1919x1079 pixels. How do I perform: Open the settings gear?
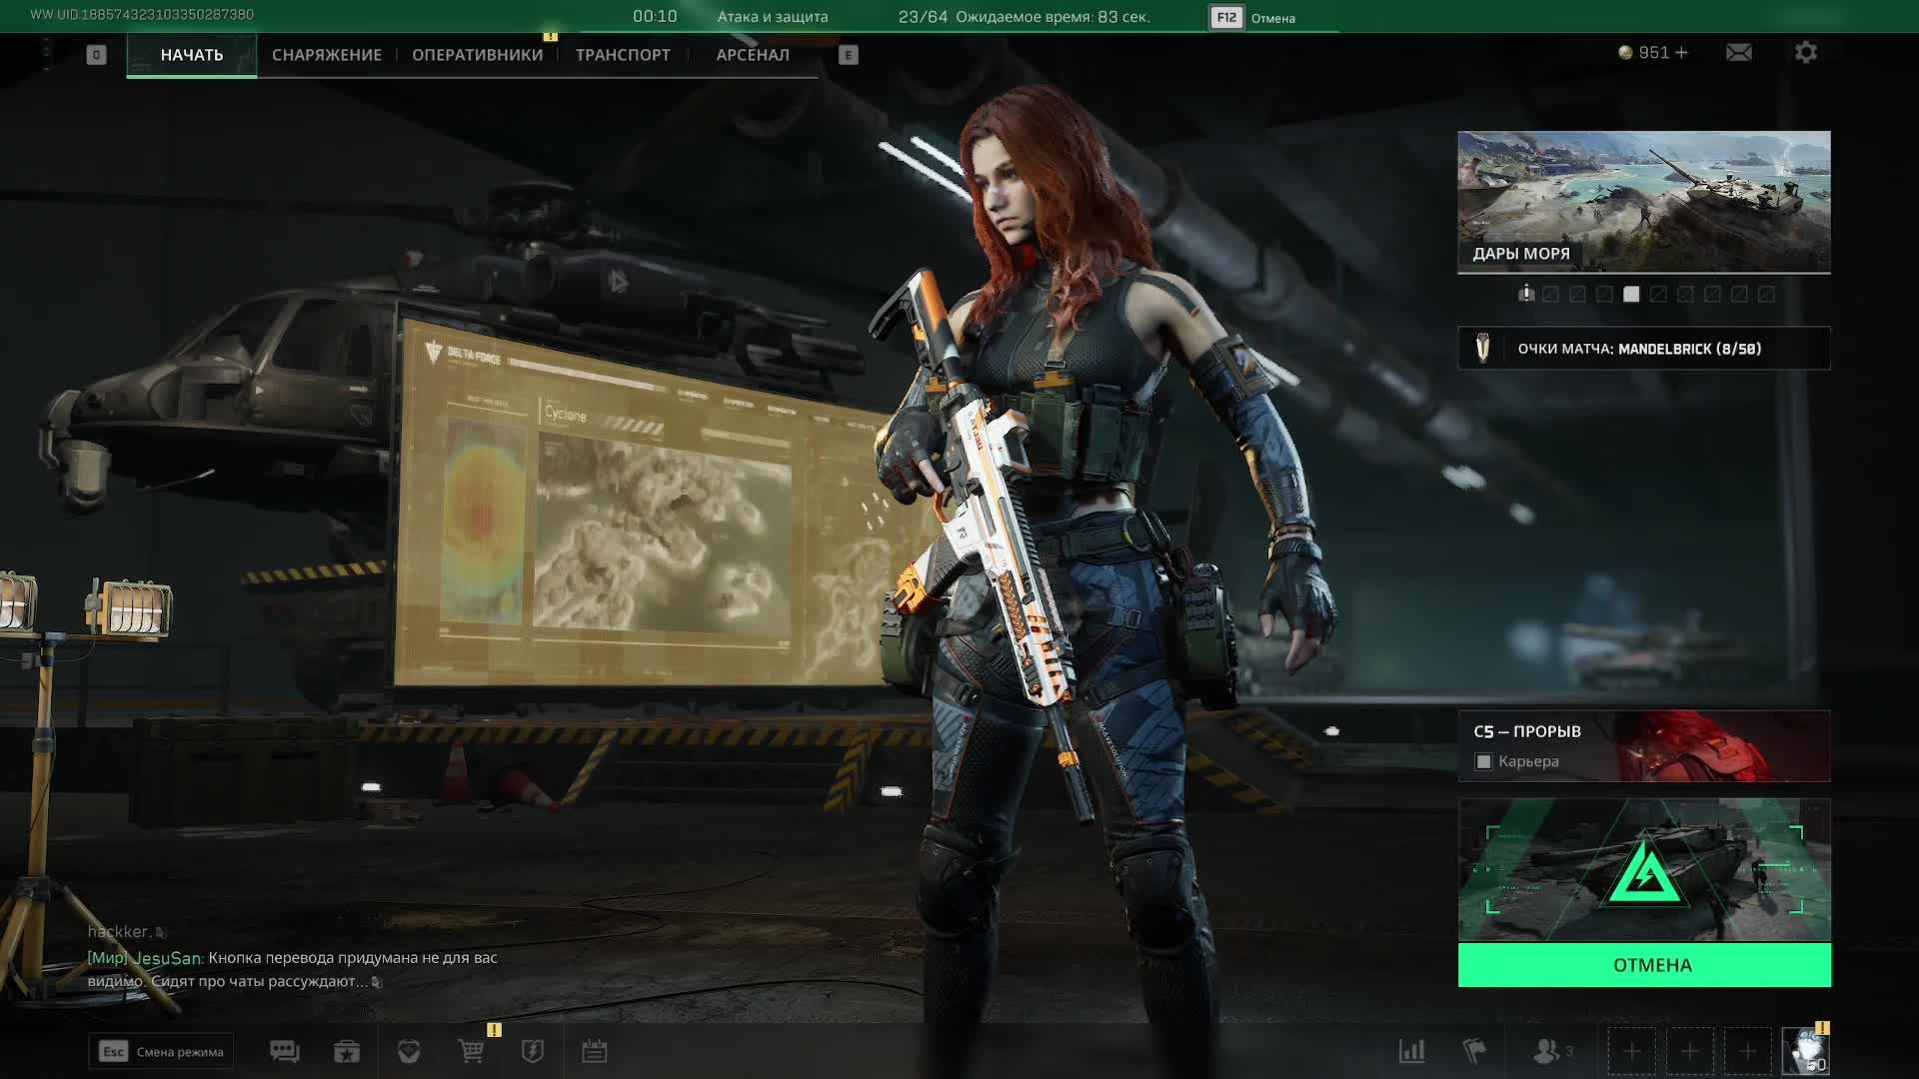1805,52
